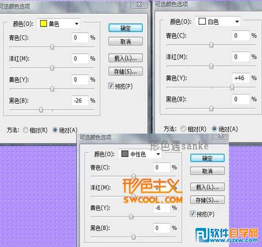Screen dimensions: 262x247
Task: Click 存储(S)... in the neutral dialog
Action: pyautogui.click(x=207, y=200)
